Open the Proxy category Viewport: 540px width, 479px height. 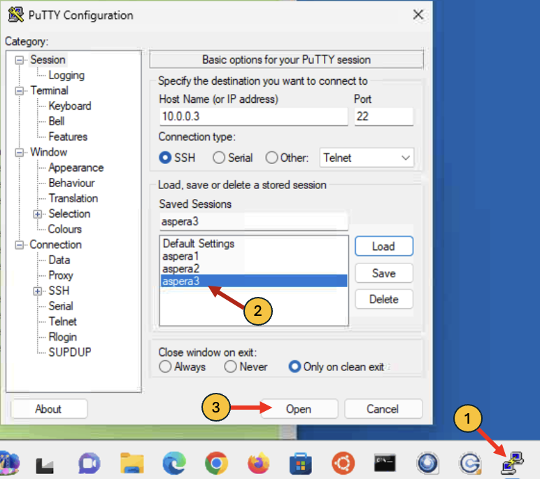point(61,275)
